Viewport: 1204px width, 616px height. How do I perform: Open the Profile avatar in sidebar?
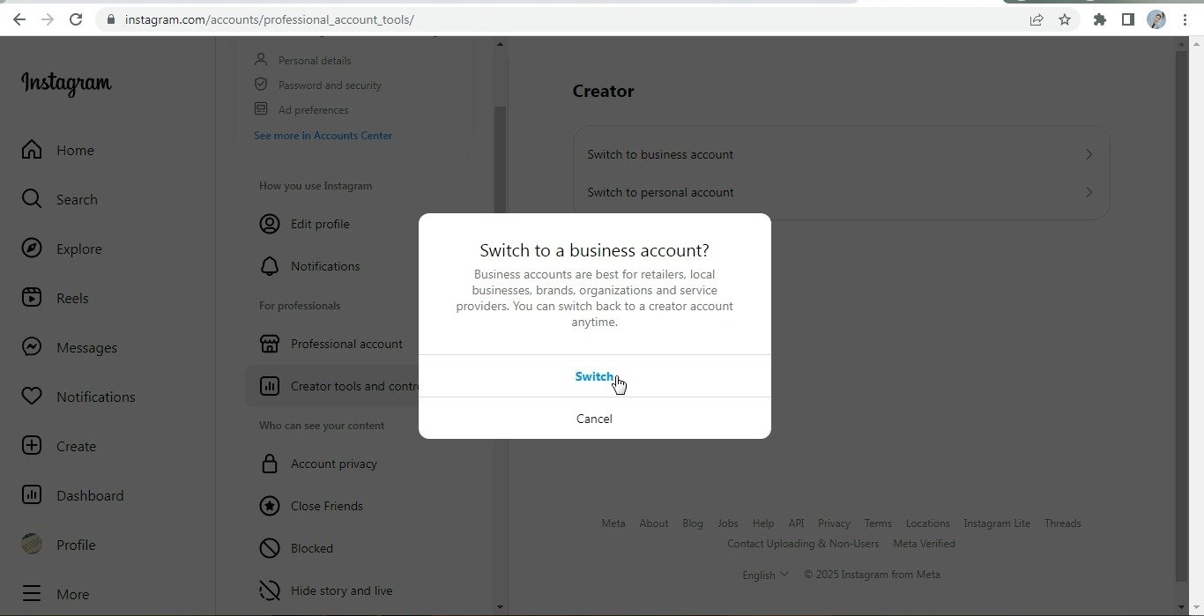(32, 545)
